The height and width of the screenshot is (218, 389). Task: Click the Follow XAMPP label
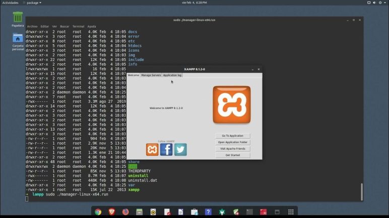166,141
